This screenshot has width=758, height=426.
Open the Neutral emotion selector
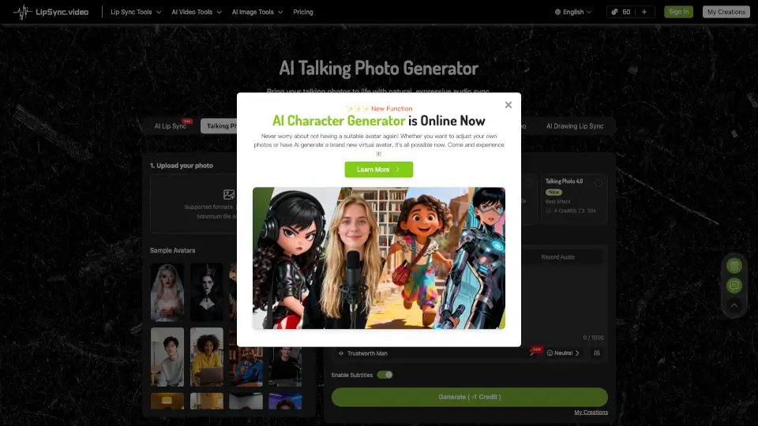564,353
